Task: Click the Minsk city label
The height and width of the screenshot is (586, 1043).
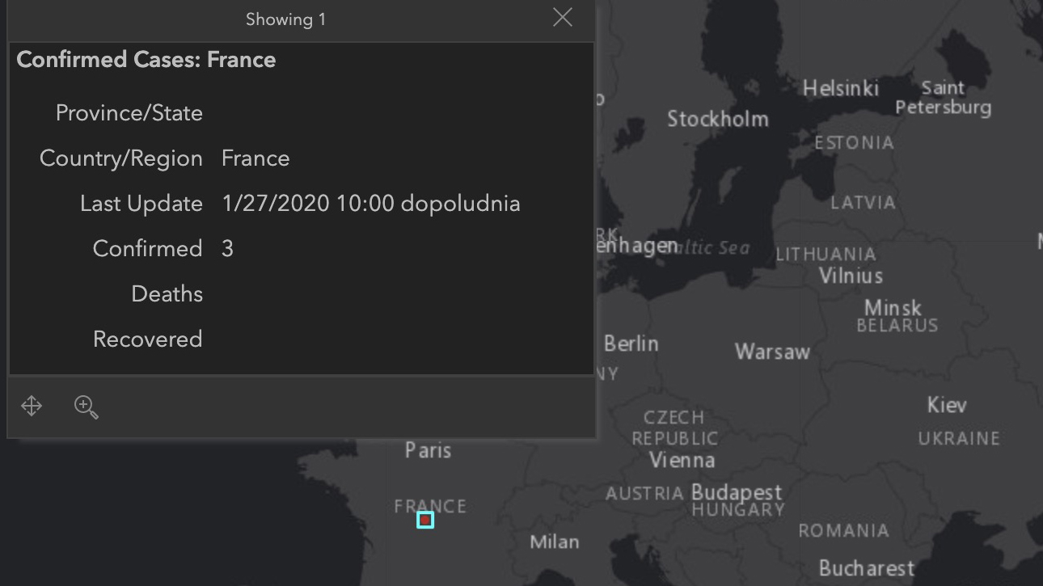Action: click(x=893, y=307)
